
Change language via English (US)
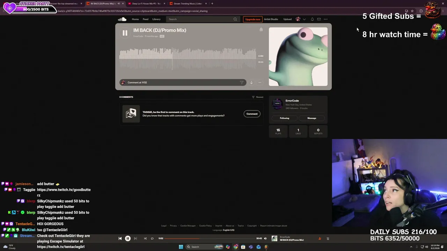[228, 230]
